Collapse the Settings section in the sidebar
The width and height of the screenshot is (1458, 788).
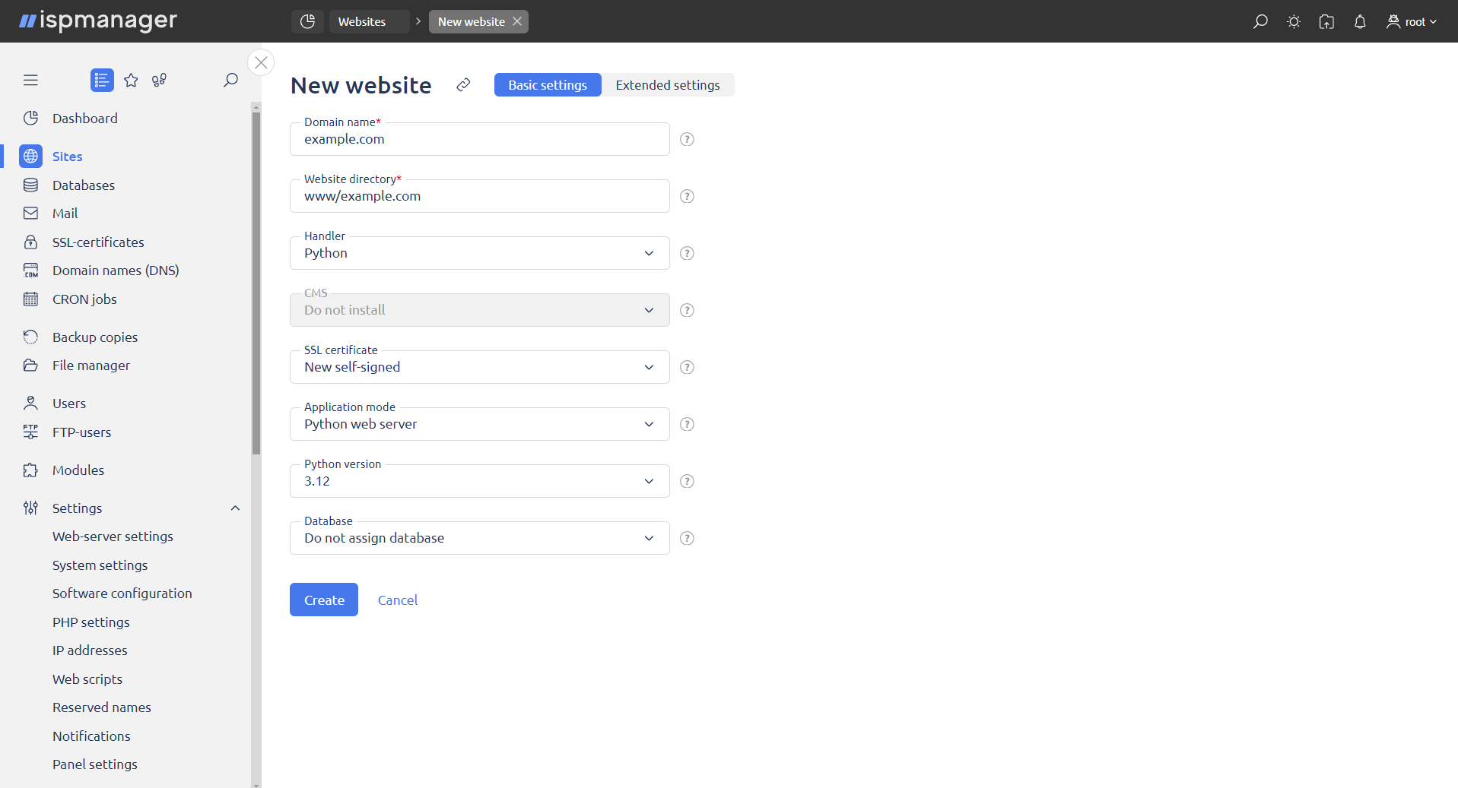click(234, 508)
